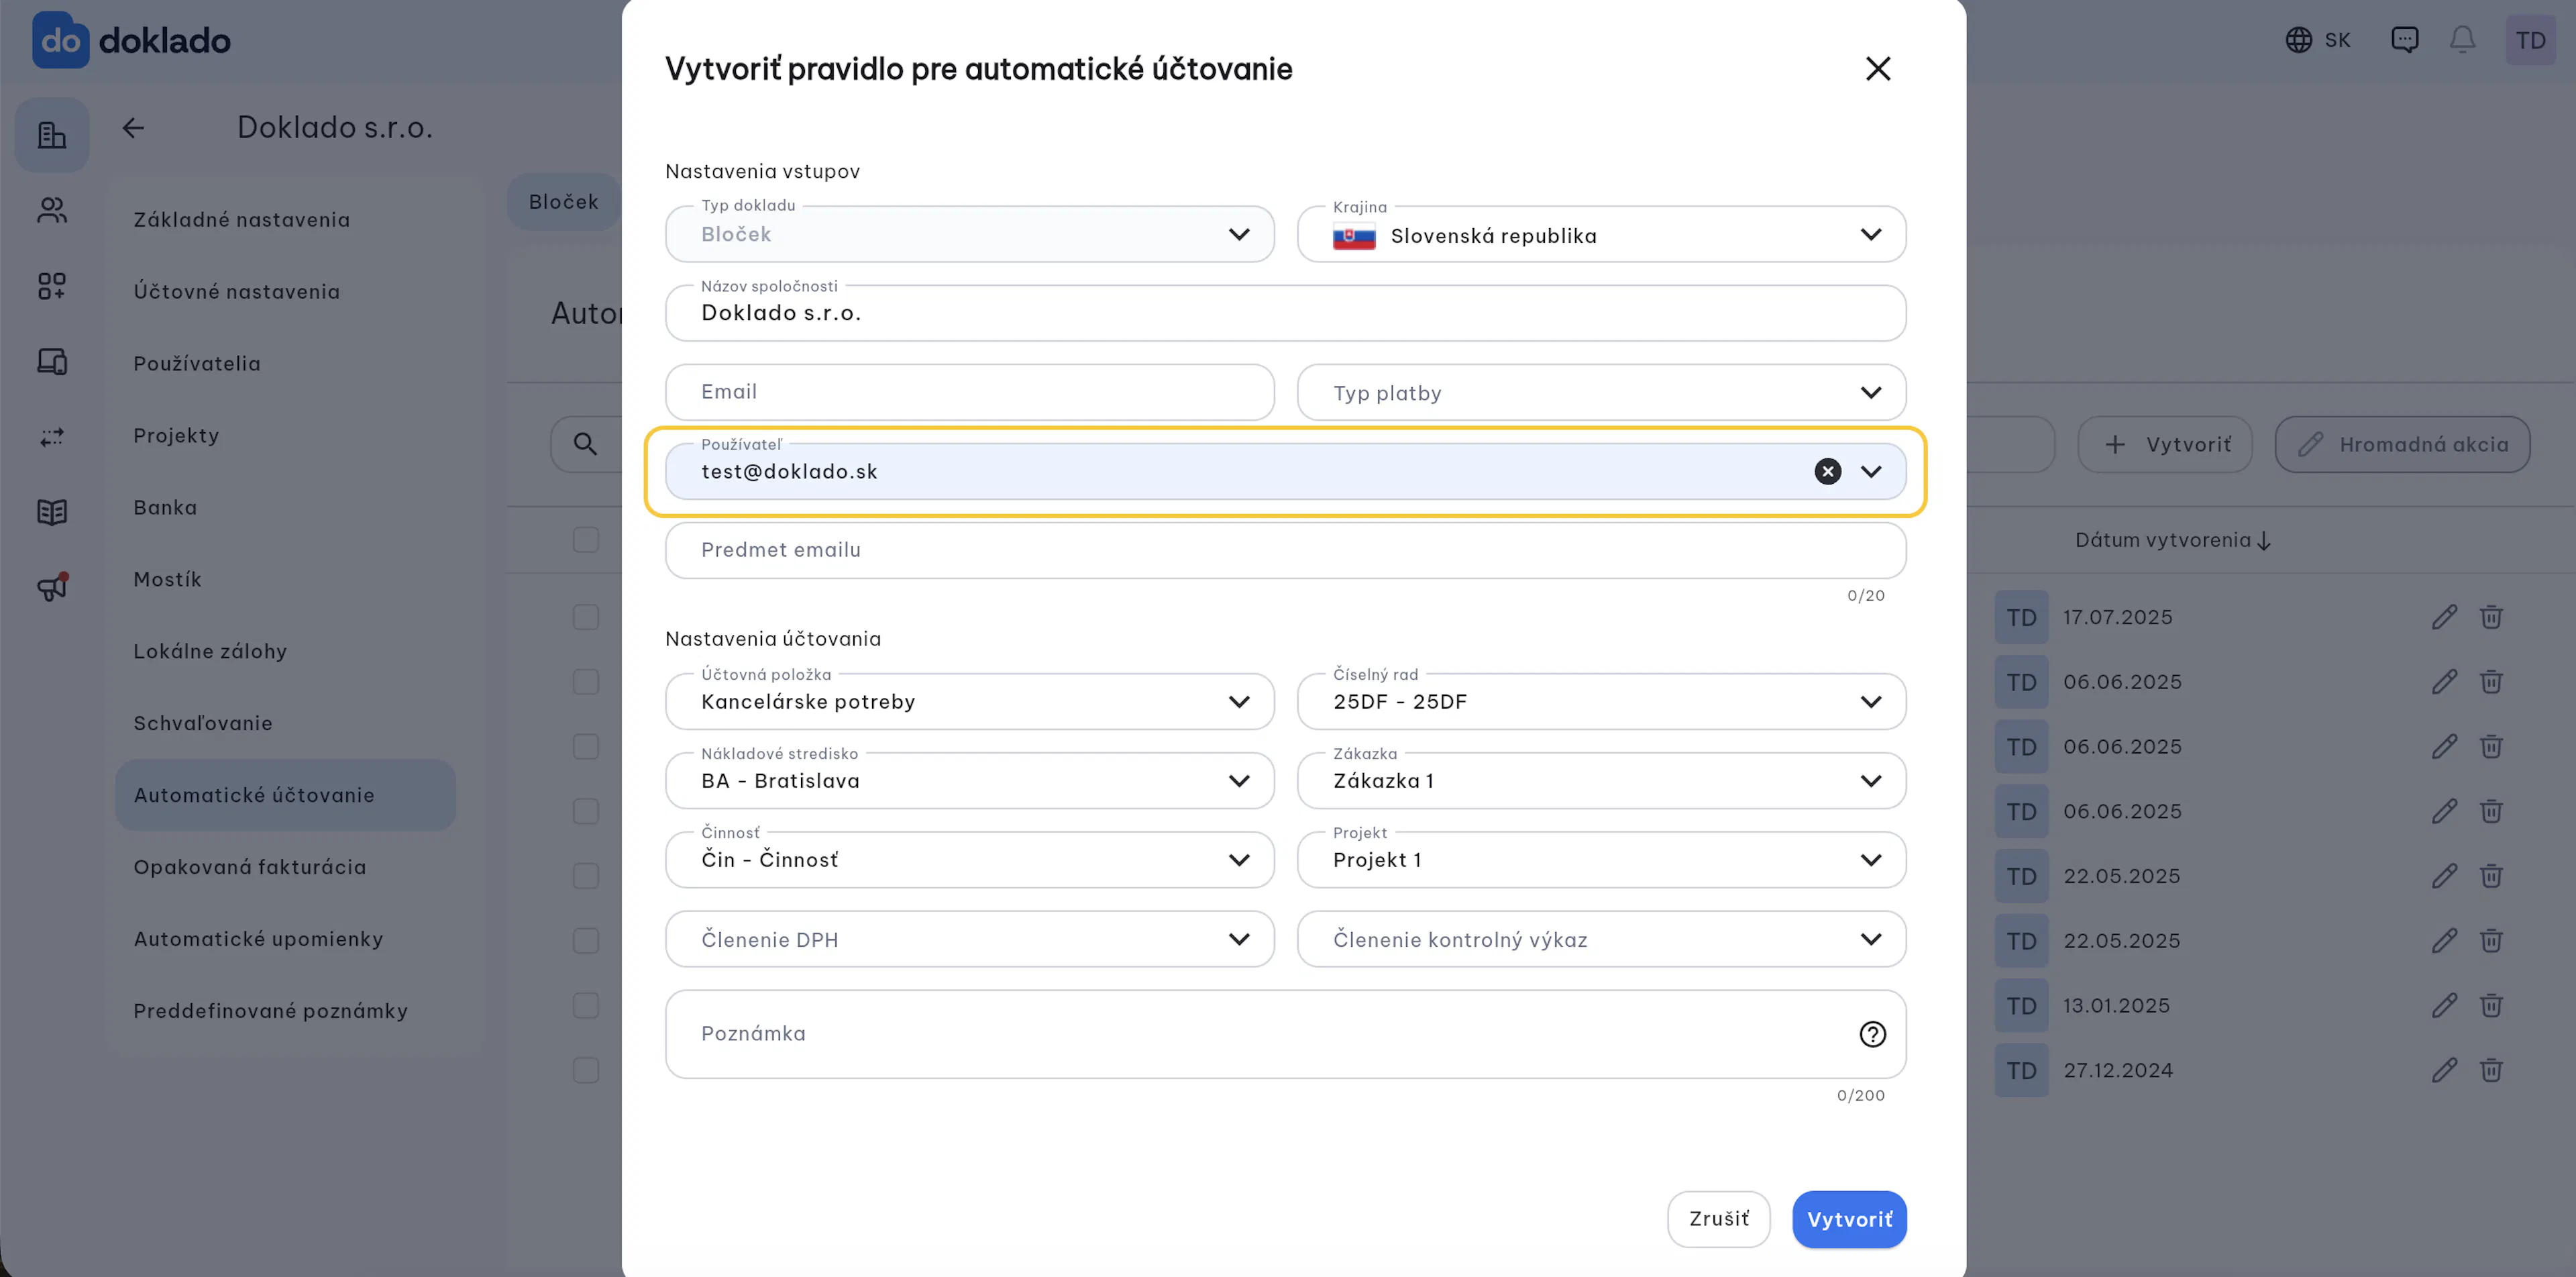Cancel with the Zrušiť button
Screen dimensions: 2576x1277
(1718, 1219)
